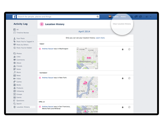This screenshot has width=163, height=127.
Task: Click delete circle icon on San Francisco entry
Action: pos(129,107)
